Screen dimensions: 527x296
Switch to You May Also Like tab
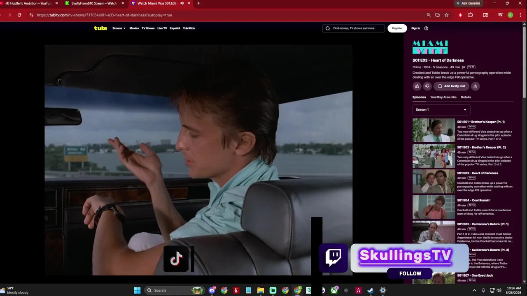[x=443, y=97]
